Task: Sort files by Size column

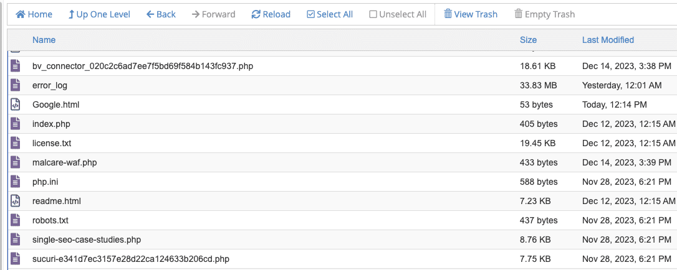Action: click(x=528, y=40)
